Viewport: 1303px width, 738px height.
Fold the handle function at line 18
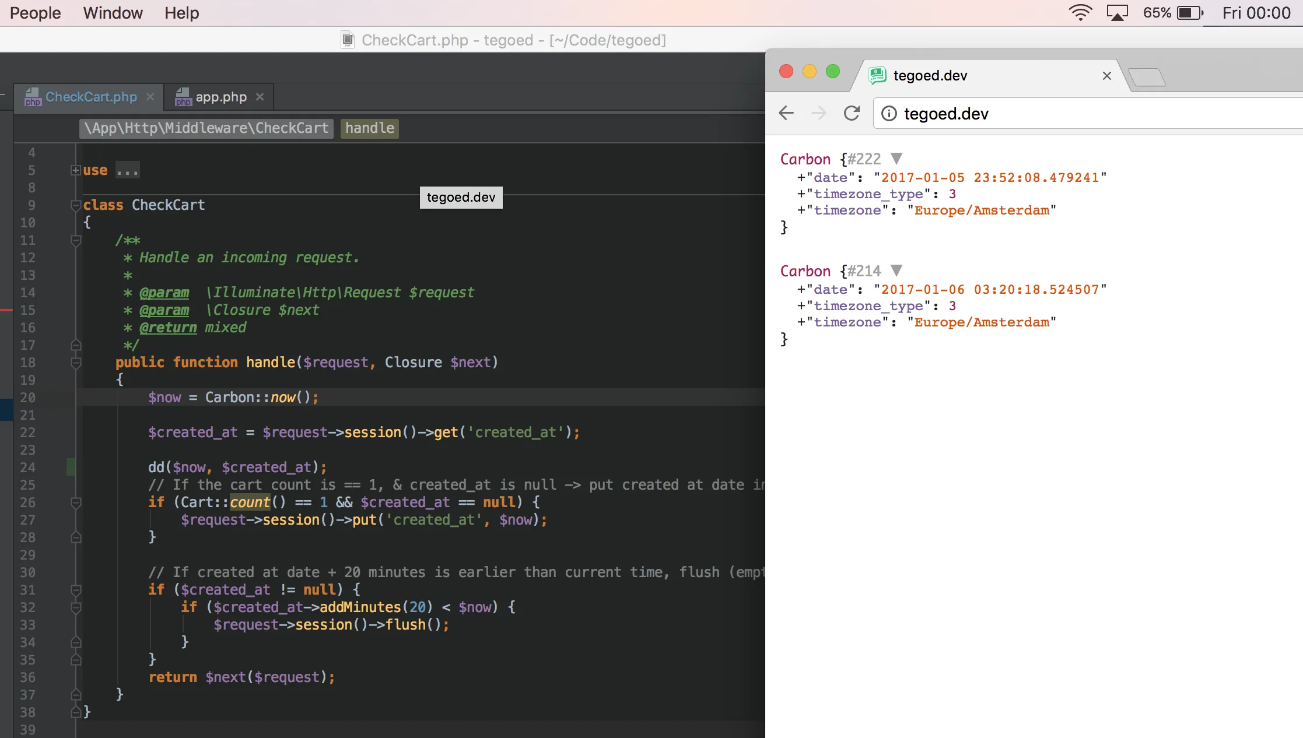pyautogui.click(x=76, y=363)
